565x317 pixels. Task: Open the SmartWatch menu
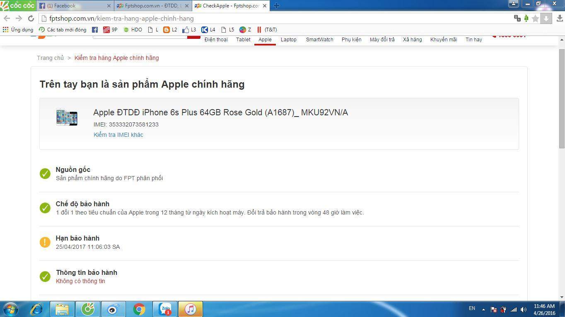tap(319, 40)
